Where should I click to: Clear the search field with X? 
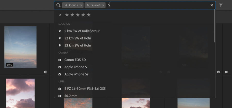click(212, 5)
